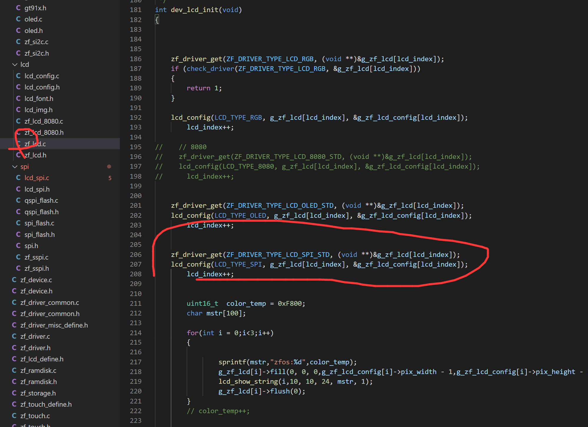The height and width of the screenshot is (427, 588).
Task: Select zf_lcd_define.h in explorer
Action: [42, 359]
